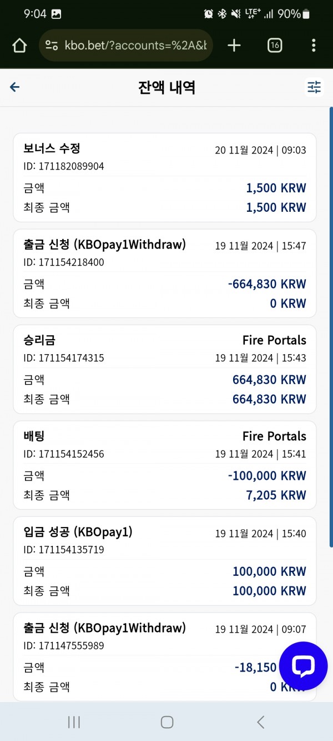Tap Android recent apps button
The width and height of the screenshot is (333, 741).
(73, 722)
